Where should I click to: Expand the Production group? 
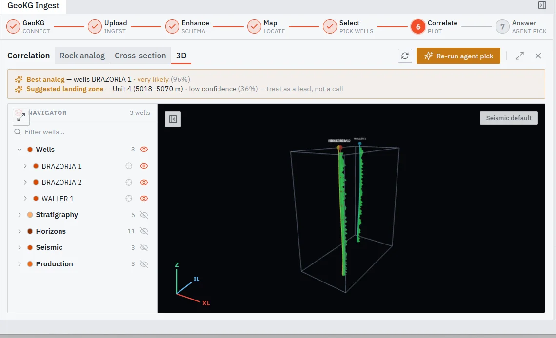[x=20, y=264]
